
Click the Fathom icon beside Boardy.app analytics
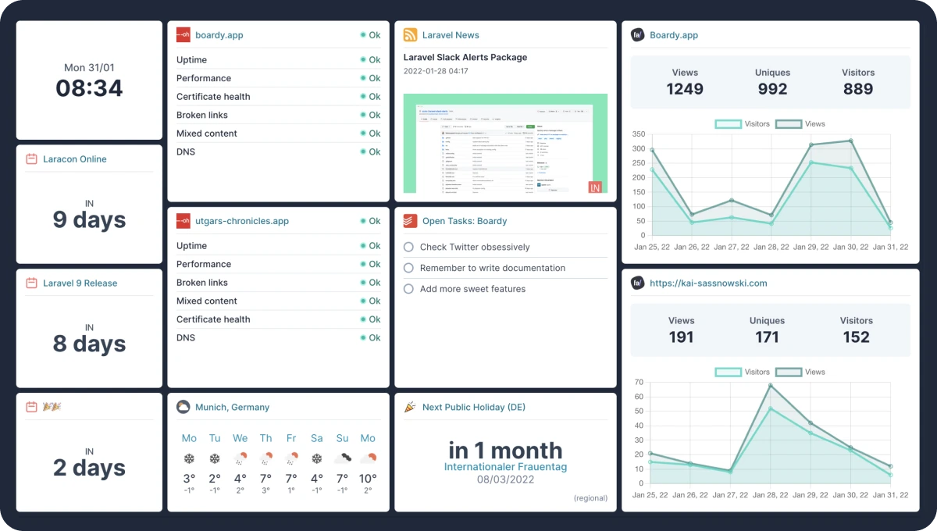pos(637,35)
